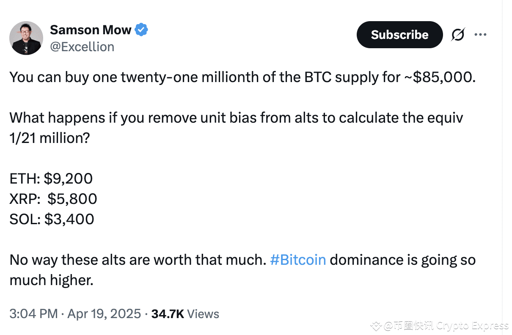Viewport: 512px width, 335px height.
Task: Open Samson Mow's display name
Action: coord(91,30)
